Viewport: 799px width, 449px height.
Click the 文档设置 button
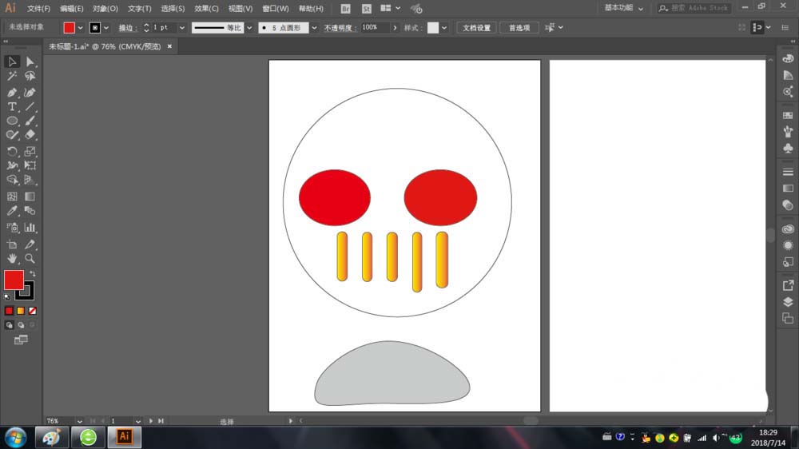point(479,27)
